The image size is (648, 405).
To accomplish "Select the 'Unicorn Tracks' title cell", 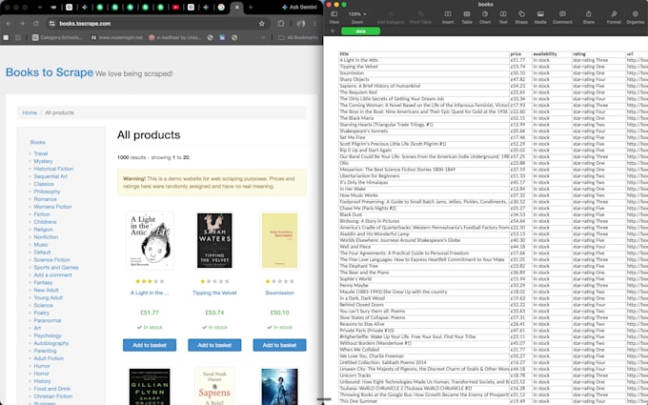I will click(424, 375).
